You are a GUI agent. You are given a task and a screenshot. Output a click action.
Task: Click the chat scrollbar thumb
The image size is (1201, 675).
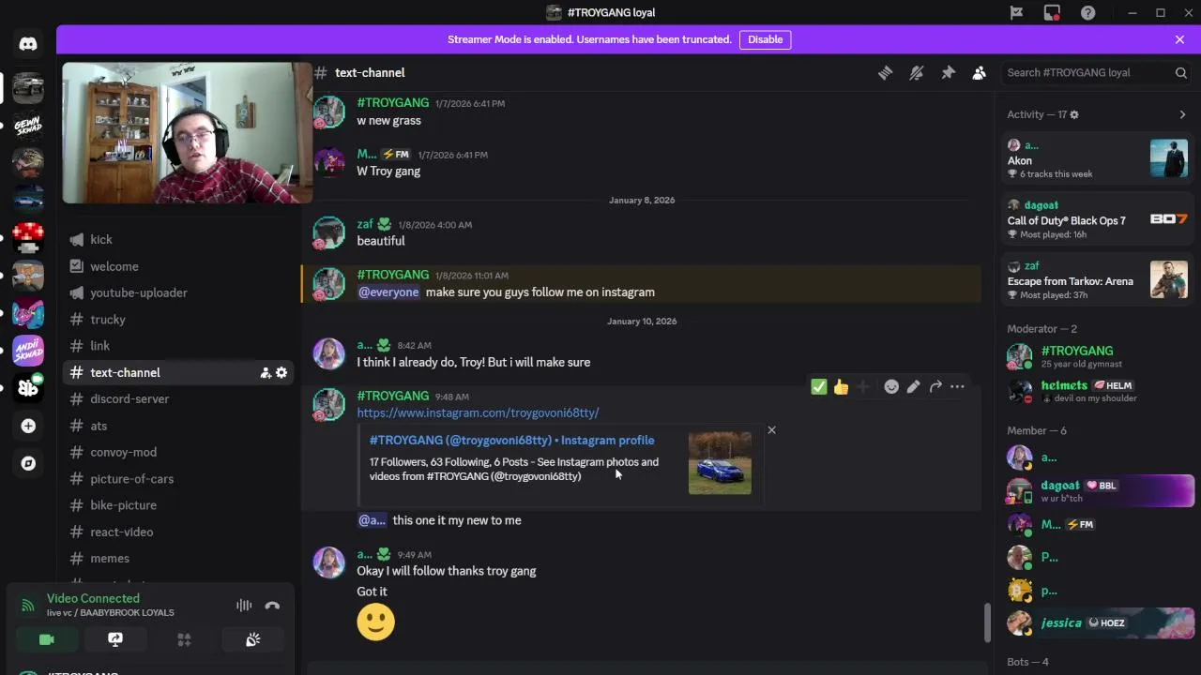click(x=985, y=622)
